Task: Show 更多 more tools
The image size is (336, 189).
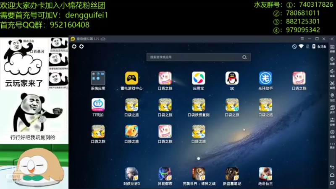Action: point(332,146)
